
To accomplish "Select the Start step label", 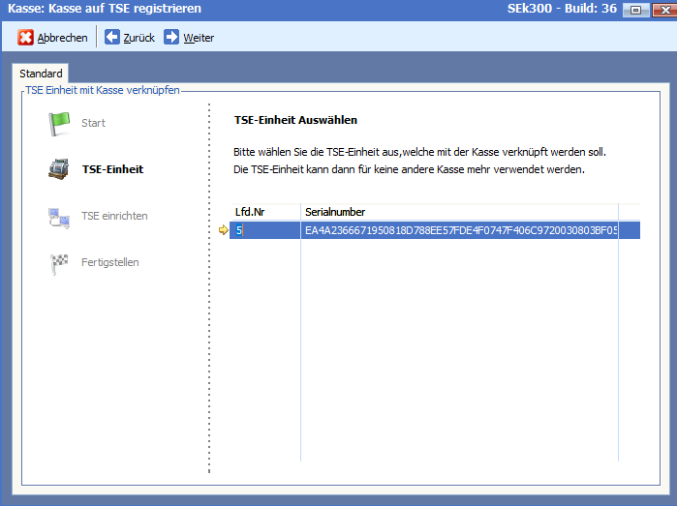I will (93, 123).
